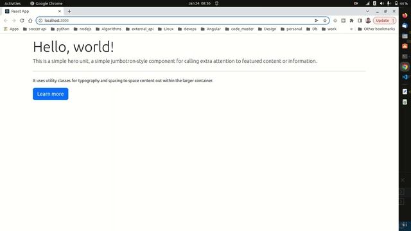This screenshot has height=231, width=411.
Task: Open a new tab with plus button
Action: (69, 12)
